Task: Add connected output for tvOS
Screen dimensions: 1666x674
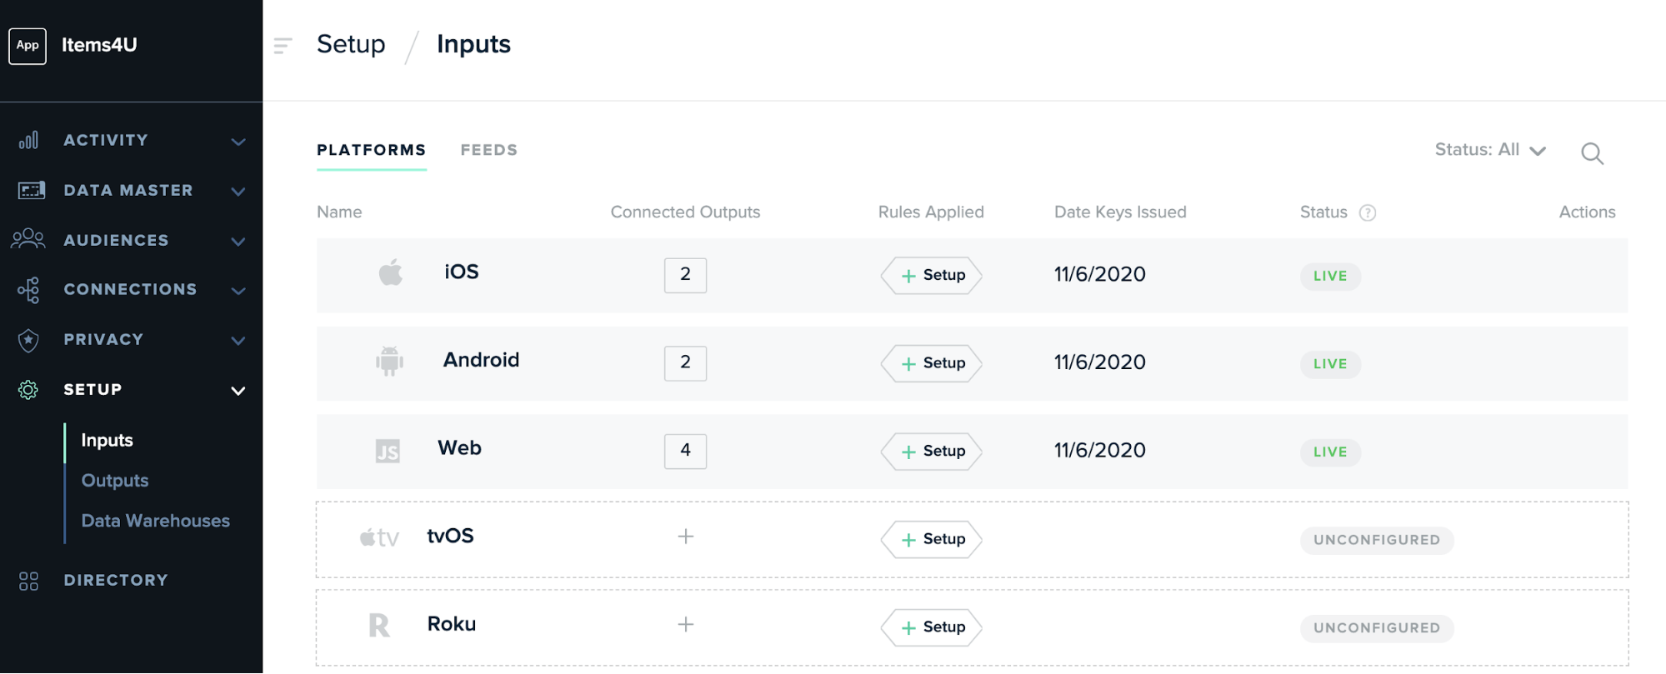Action: [685, 537]
